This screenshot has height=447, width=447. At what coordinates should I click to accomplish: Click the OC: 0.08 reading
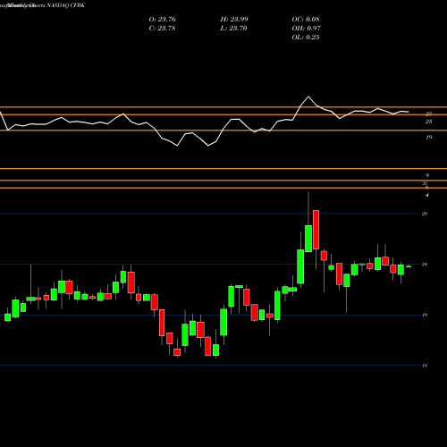click(306, 19)
